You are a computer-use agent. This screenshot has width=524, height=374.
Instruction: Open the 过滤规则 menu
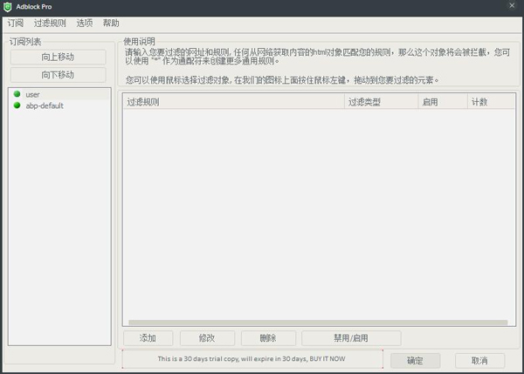50,23
